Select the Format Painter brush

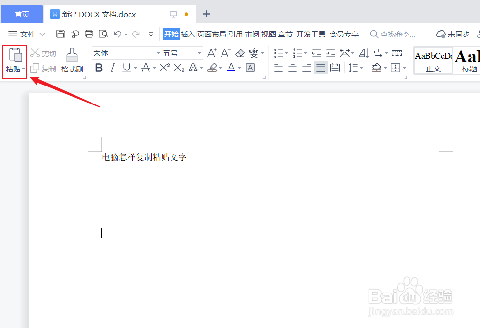point(72,61)
